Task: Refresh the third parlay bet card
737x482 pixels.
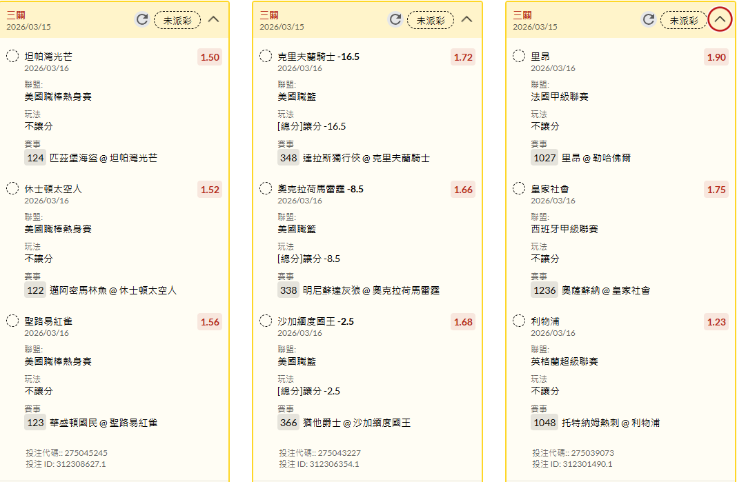Action: tap(649, 19)
